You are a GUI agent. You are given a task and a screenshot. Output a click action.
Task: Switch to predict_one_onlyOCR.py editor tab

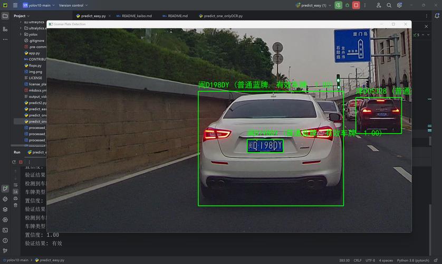pos(223,16)
